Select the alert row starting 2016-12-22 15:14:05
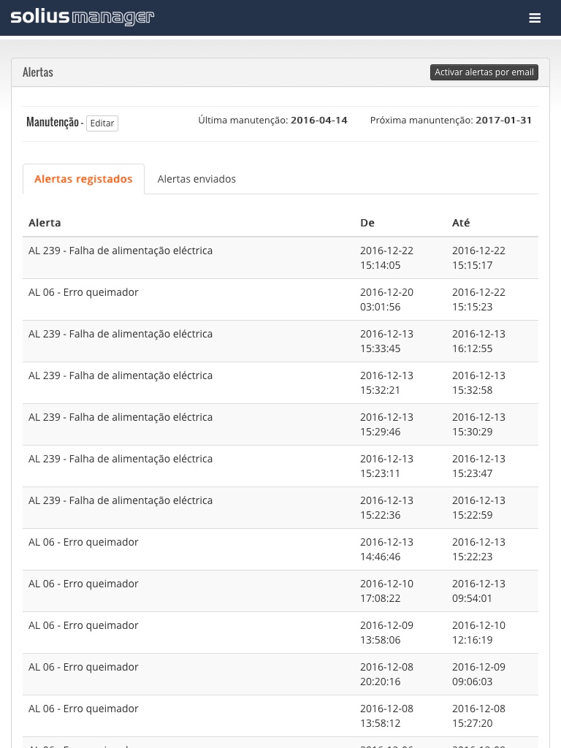 click(121, 251)
